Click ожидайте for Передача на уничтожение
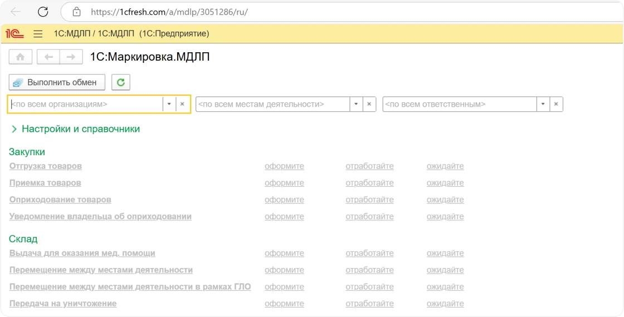624x317 pixels. click(x=445, y=304)
